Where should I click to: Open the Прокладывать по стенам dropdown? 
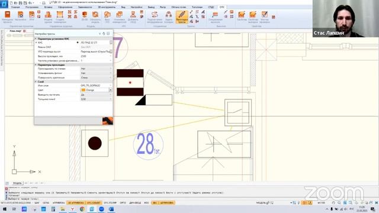coord(111,69)
